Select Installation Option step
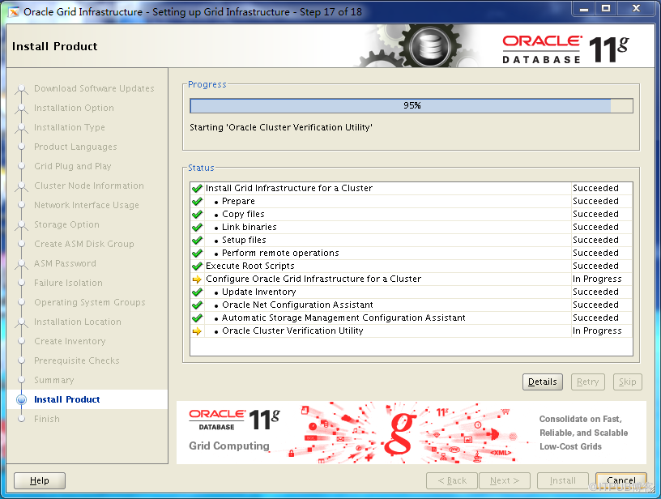 point(74,108)
